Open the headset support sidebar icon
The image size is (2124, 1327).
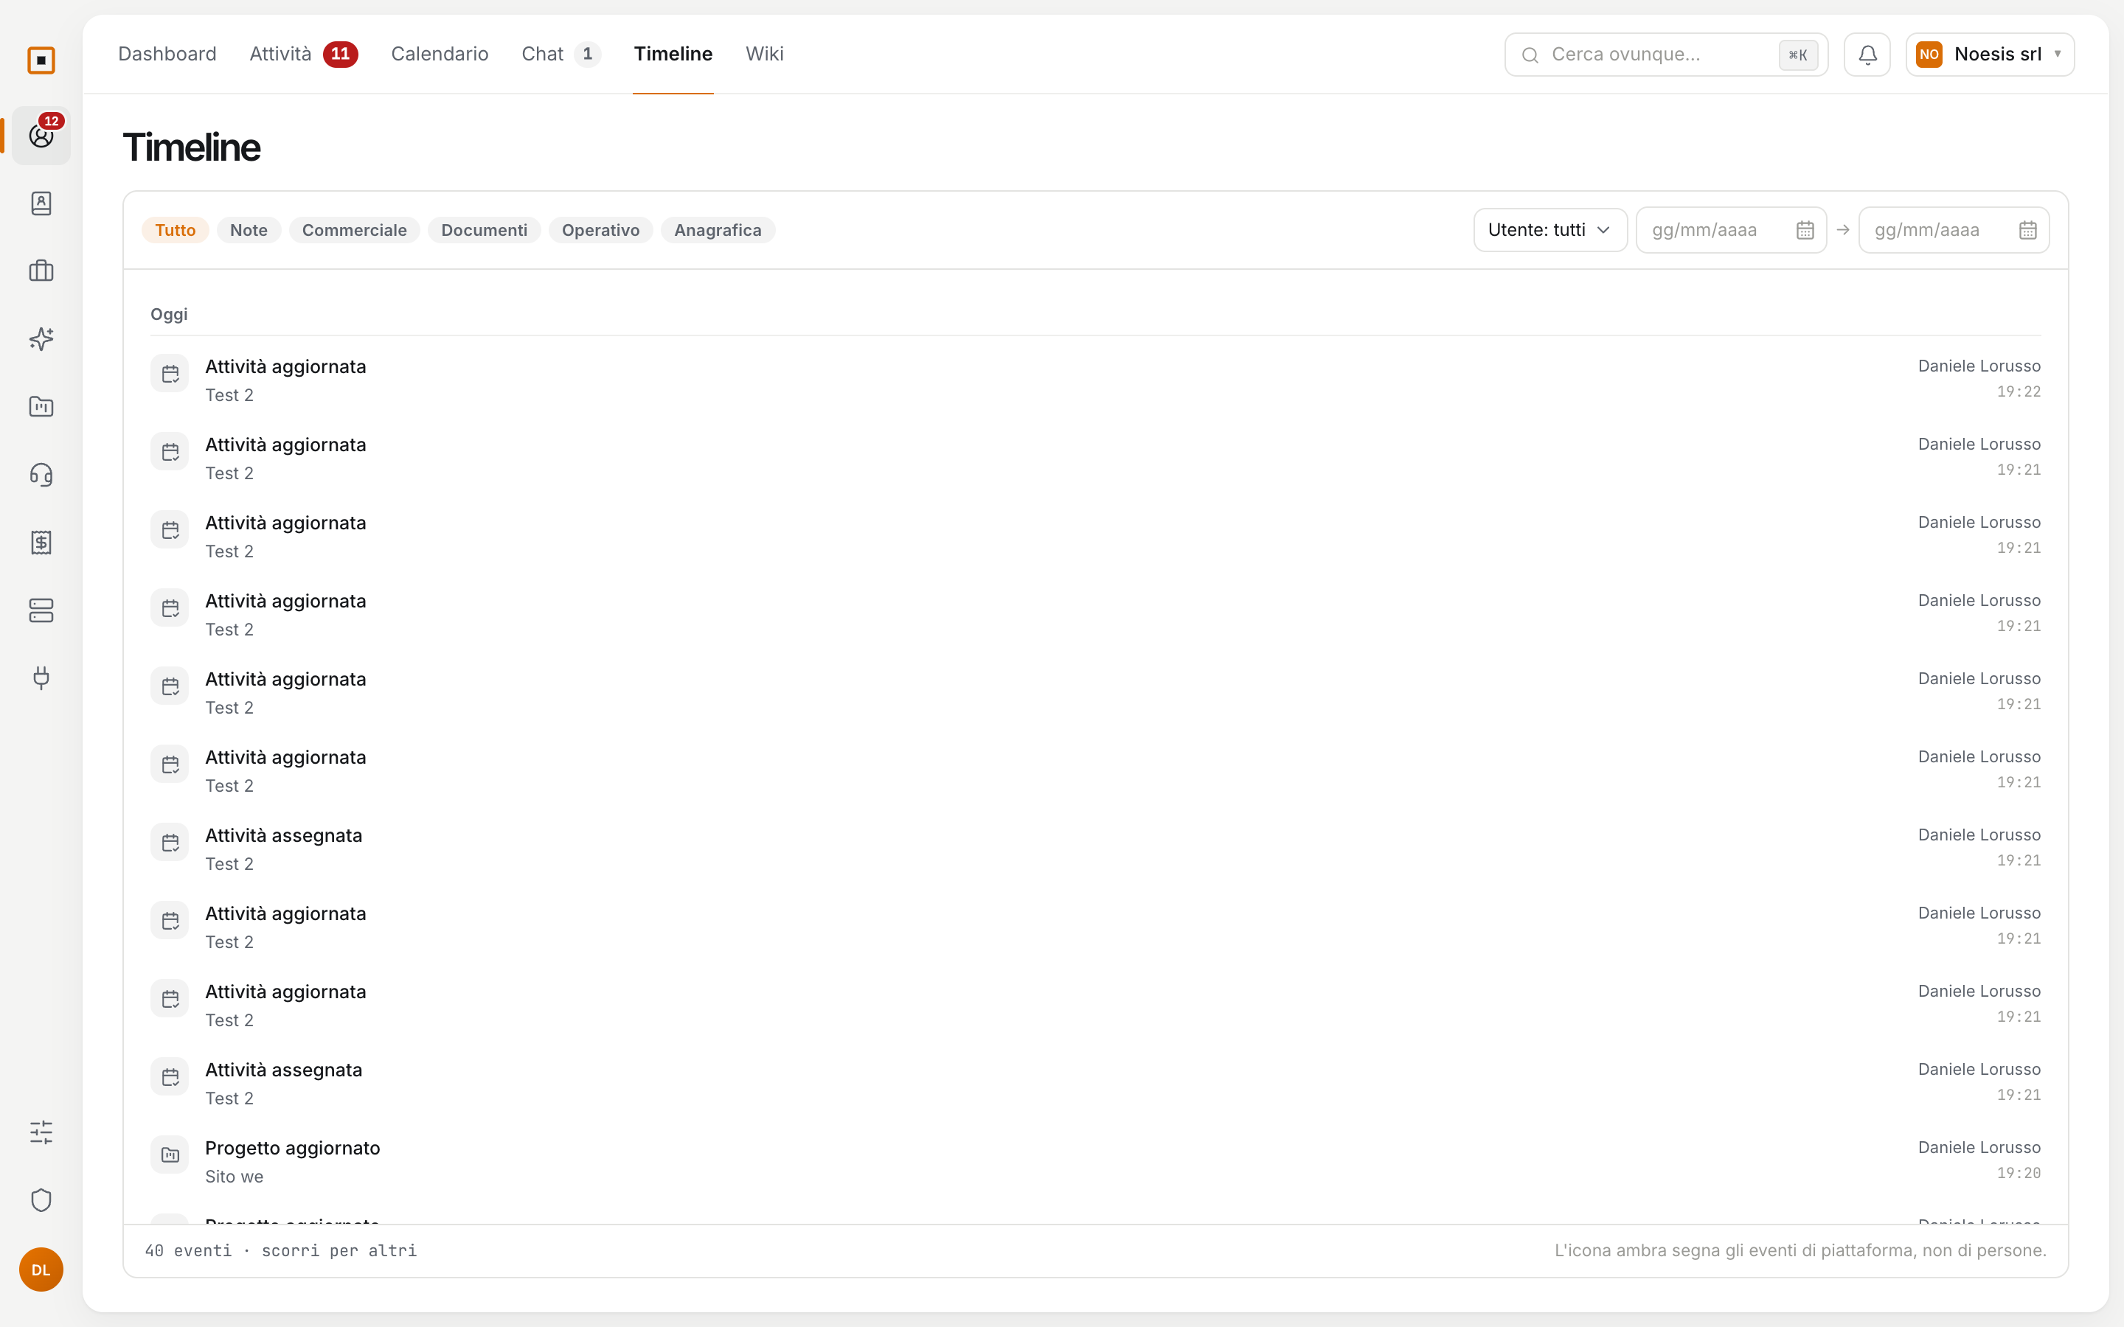pos(41,475)
